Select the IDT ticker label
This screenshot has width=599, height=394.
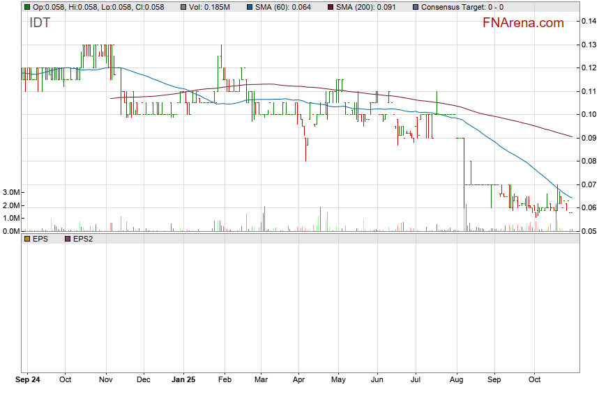39,23
